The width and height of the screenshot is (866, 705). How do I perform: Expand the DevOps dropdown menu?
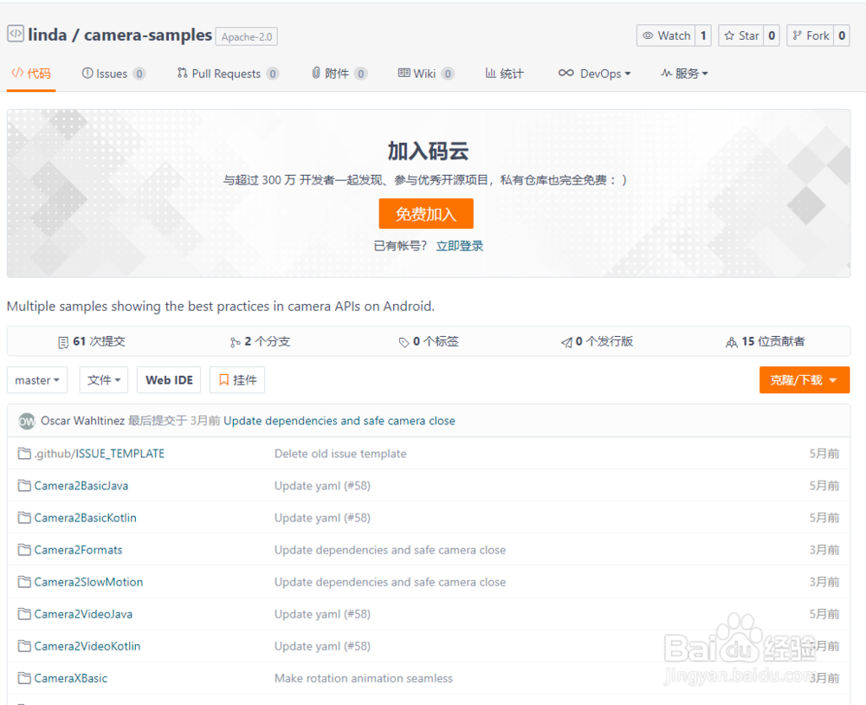(594, 74)
